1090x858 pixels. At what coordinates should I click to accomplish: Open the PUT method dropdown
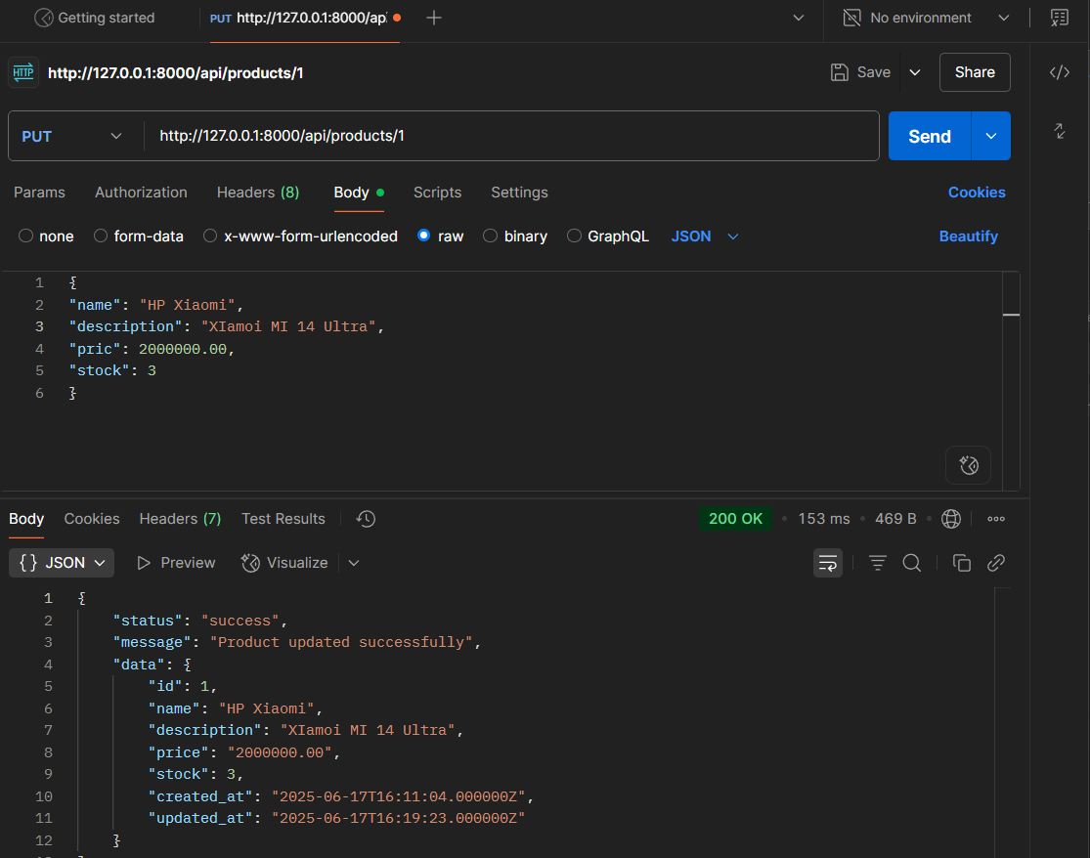coord(74,136)
